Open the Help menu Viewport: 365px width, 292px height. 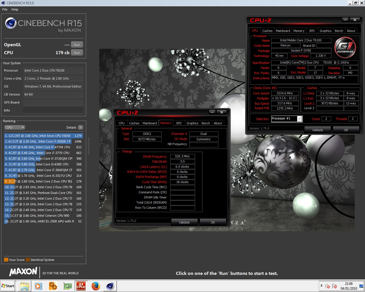coord(15,9)
